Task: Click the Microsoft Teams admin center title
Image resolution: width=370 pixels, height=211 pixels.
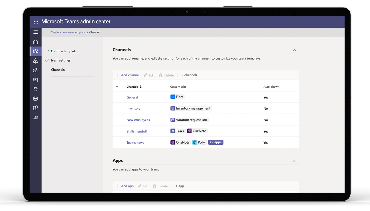Action: (76, 21)
